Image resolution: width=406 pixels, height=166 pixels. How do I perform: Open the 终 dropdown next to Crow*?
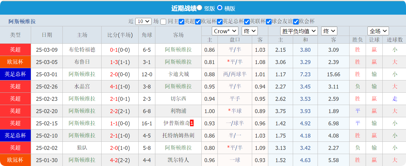tap(250, 31)
